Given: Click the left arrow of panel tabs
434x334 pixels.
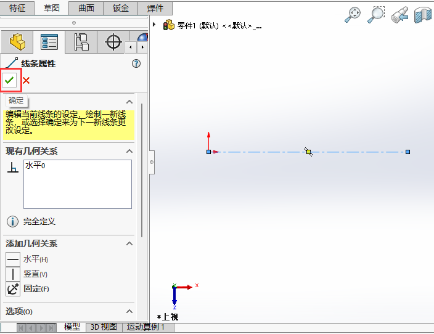Looking at the screenshot, I should (130, 47).
